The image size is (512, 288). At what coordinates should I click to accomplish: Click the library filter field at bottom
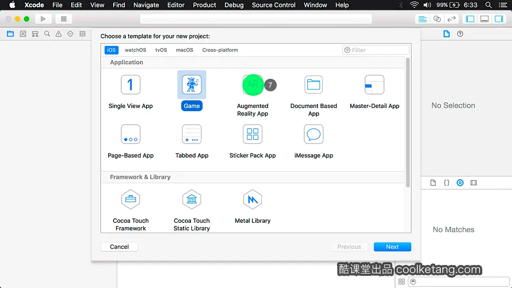458,282
